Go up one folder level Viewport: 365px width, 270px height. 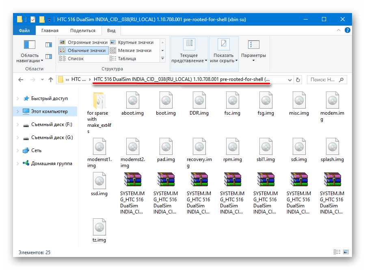50,80
